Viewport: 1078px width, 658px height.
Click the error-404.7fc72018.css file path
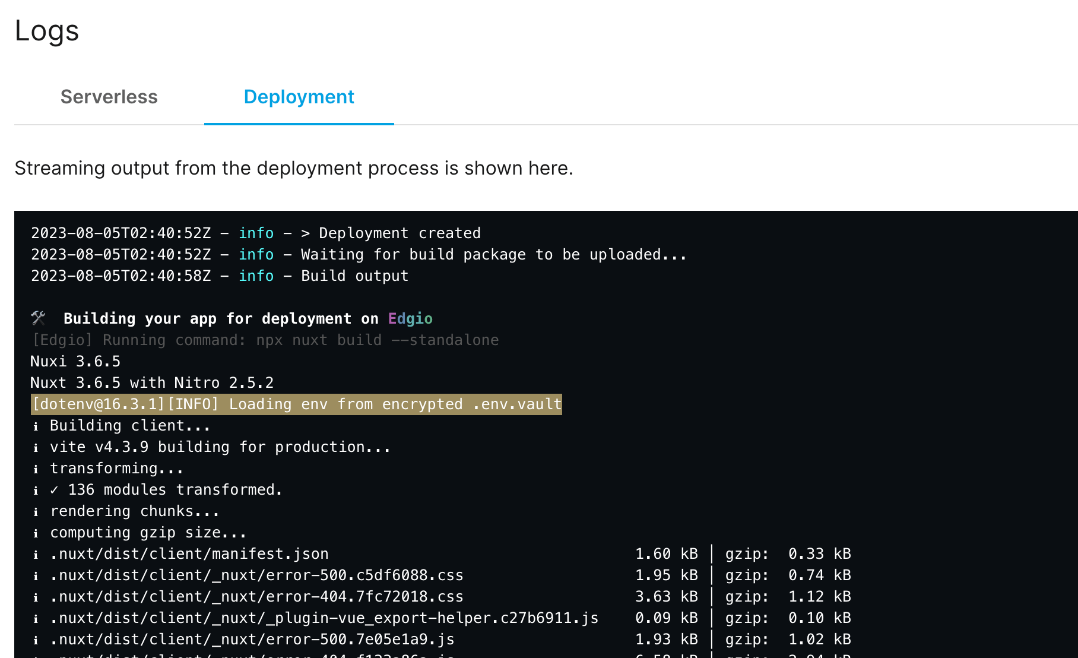(x=256, y=597)
